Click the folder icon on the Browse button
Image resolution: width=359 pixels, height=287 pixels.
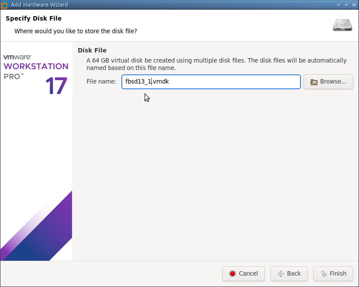click(x=314, y=82)
